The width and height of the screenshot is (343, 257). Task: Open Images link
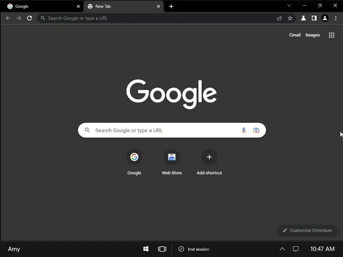(313, 35)
